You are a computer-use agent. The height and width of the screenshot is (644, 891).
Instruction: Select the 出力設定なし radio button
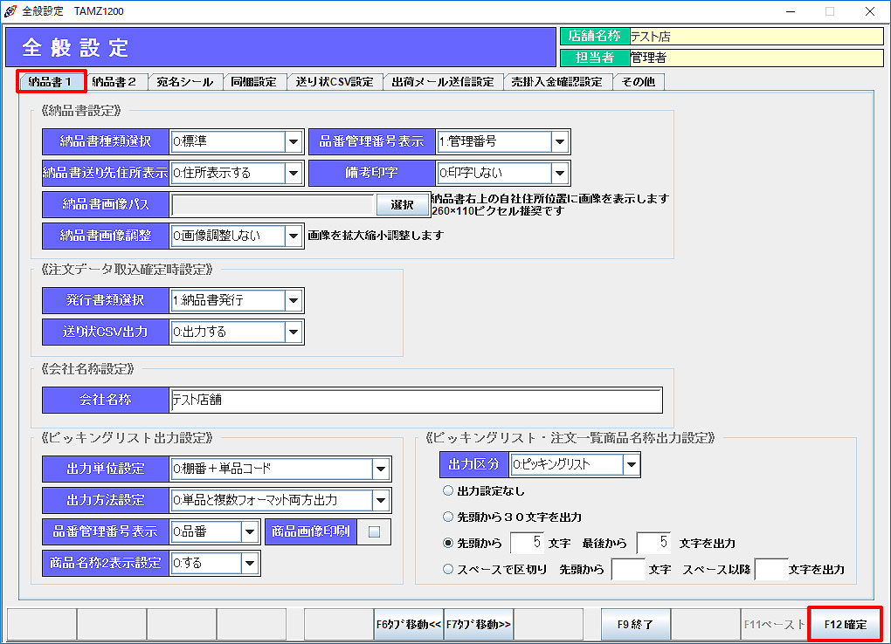(x=449, y=491)
